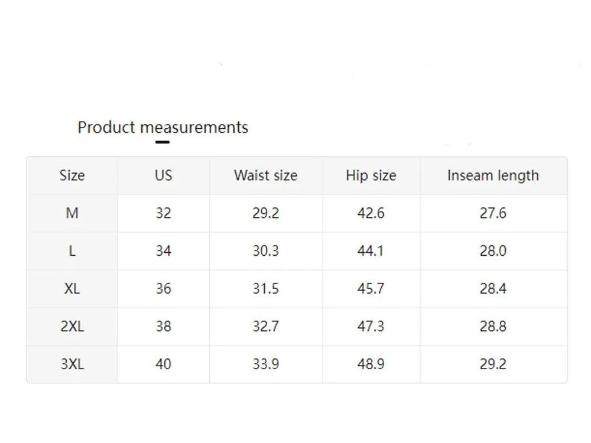Click waist size value 33.9
This screenshot has width=591, height=443.
(x=266, y=364)
